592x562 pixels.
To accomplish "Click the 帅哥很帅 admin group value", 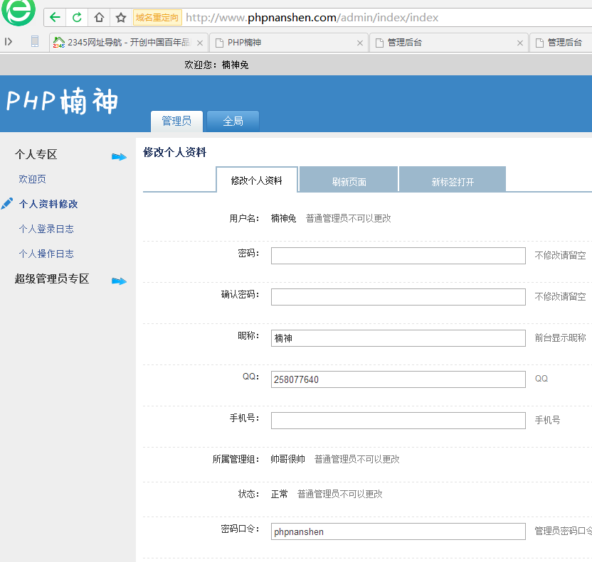I will point(287,459).
